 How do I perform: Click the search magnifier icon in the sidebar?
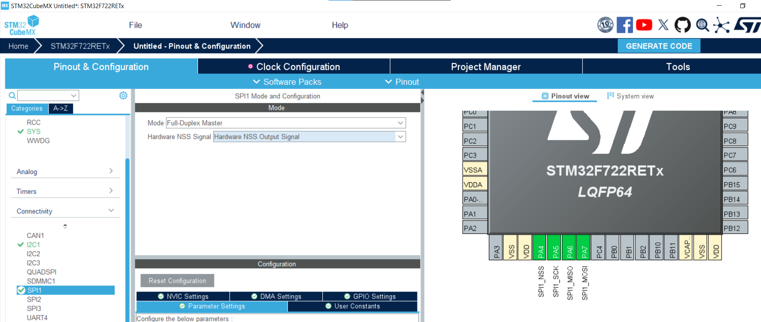tap(12, 95)
